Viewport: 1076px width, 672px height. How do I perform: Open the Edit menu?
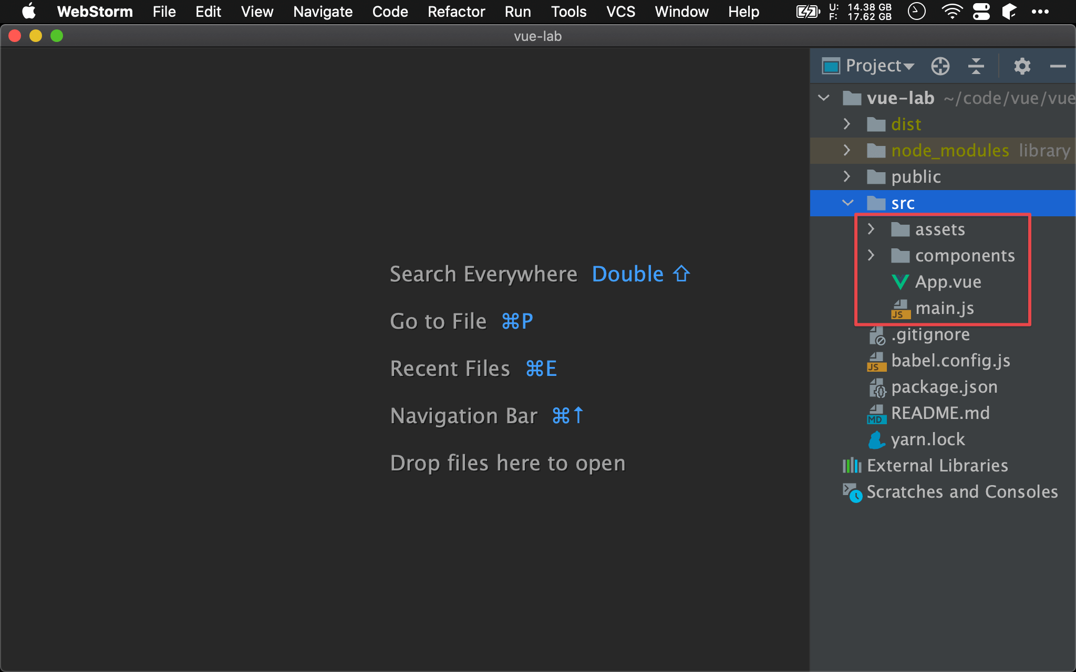coord(208,12)
